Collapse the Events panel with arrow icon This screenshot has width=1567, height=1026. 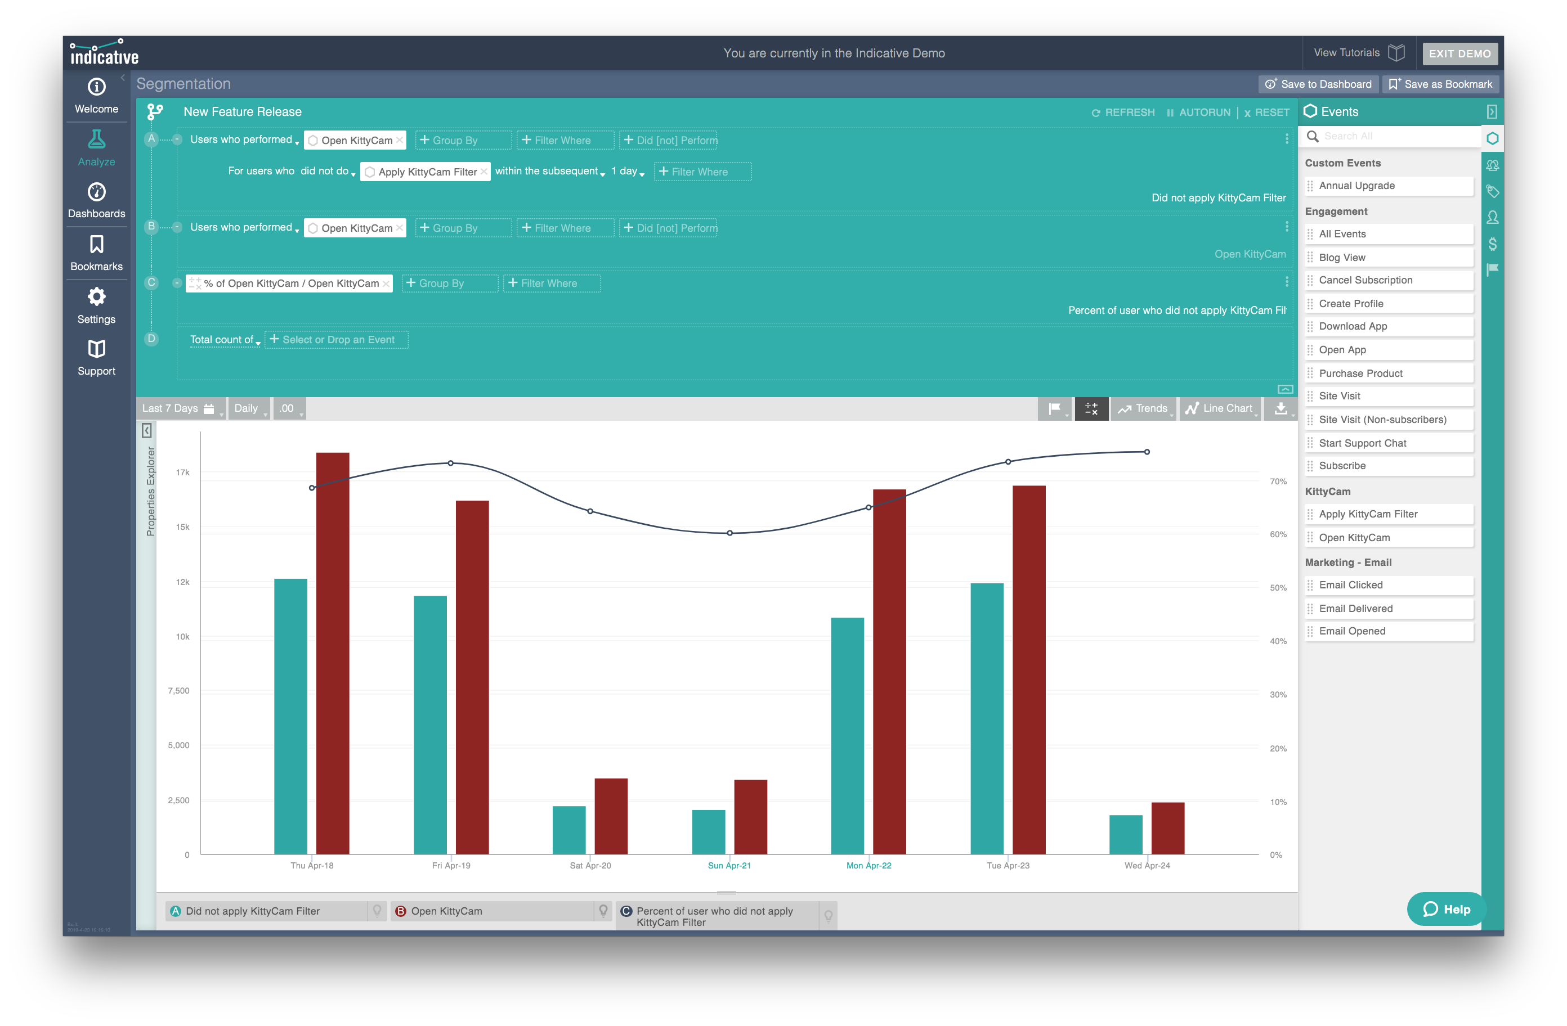1492,111
